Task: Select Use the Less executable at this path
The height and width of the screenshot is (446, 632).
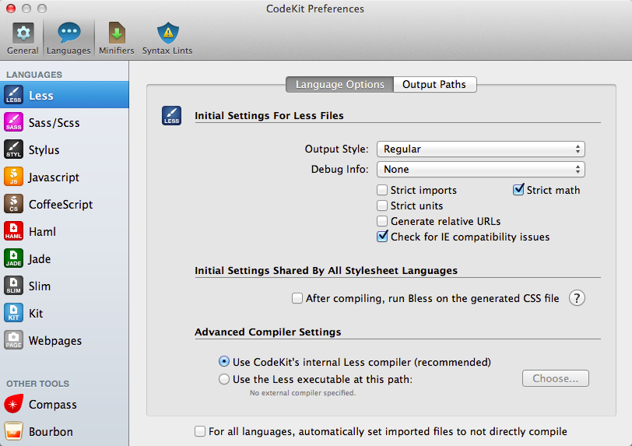Action: pyautogui.click(x=224, y=379)
